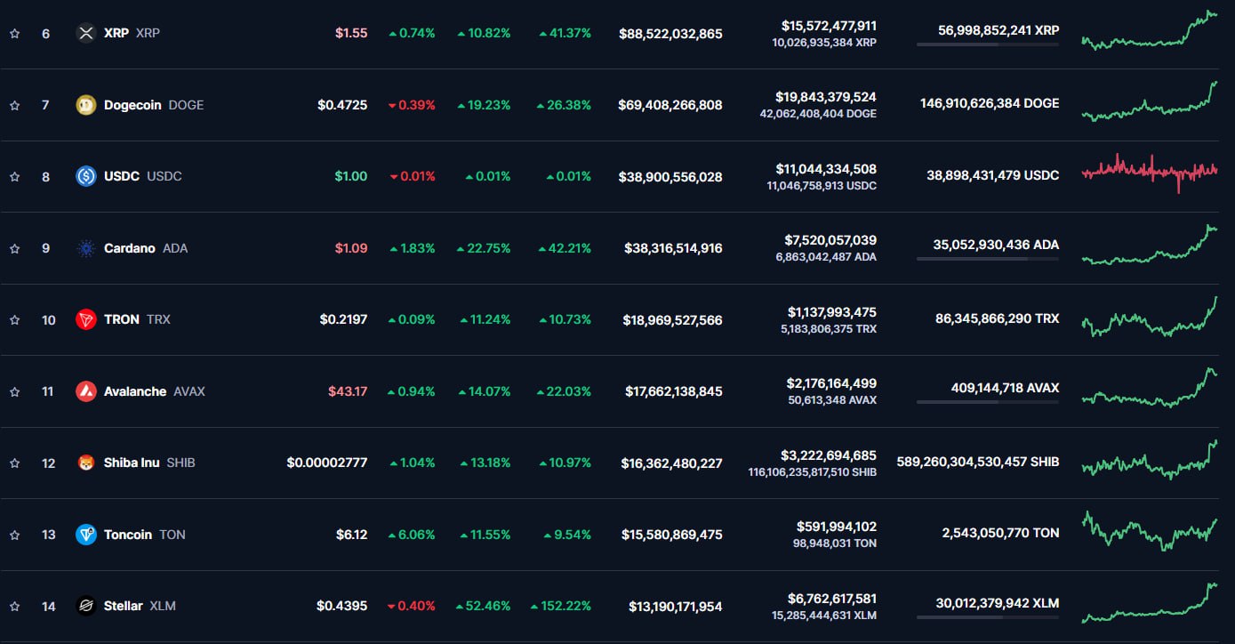Open the Avalanche coin page link

154,391
